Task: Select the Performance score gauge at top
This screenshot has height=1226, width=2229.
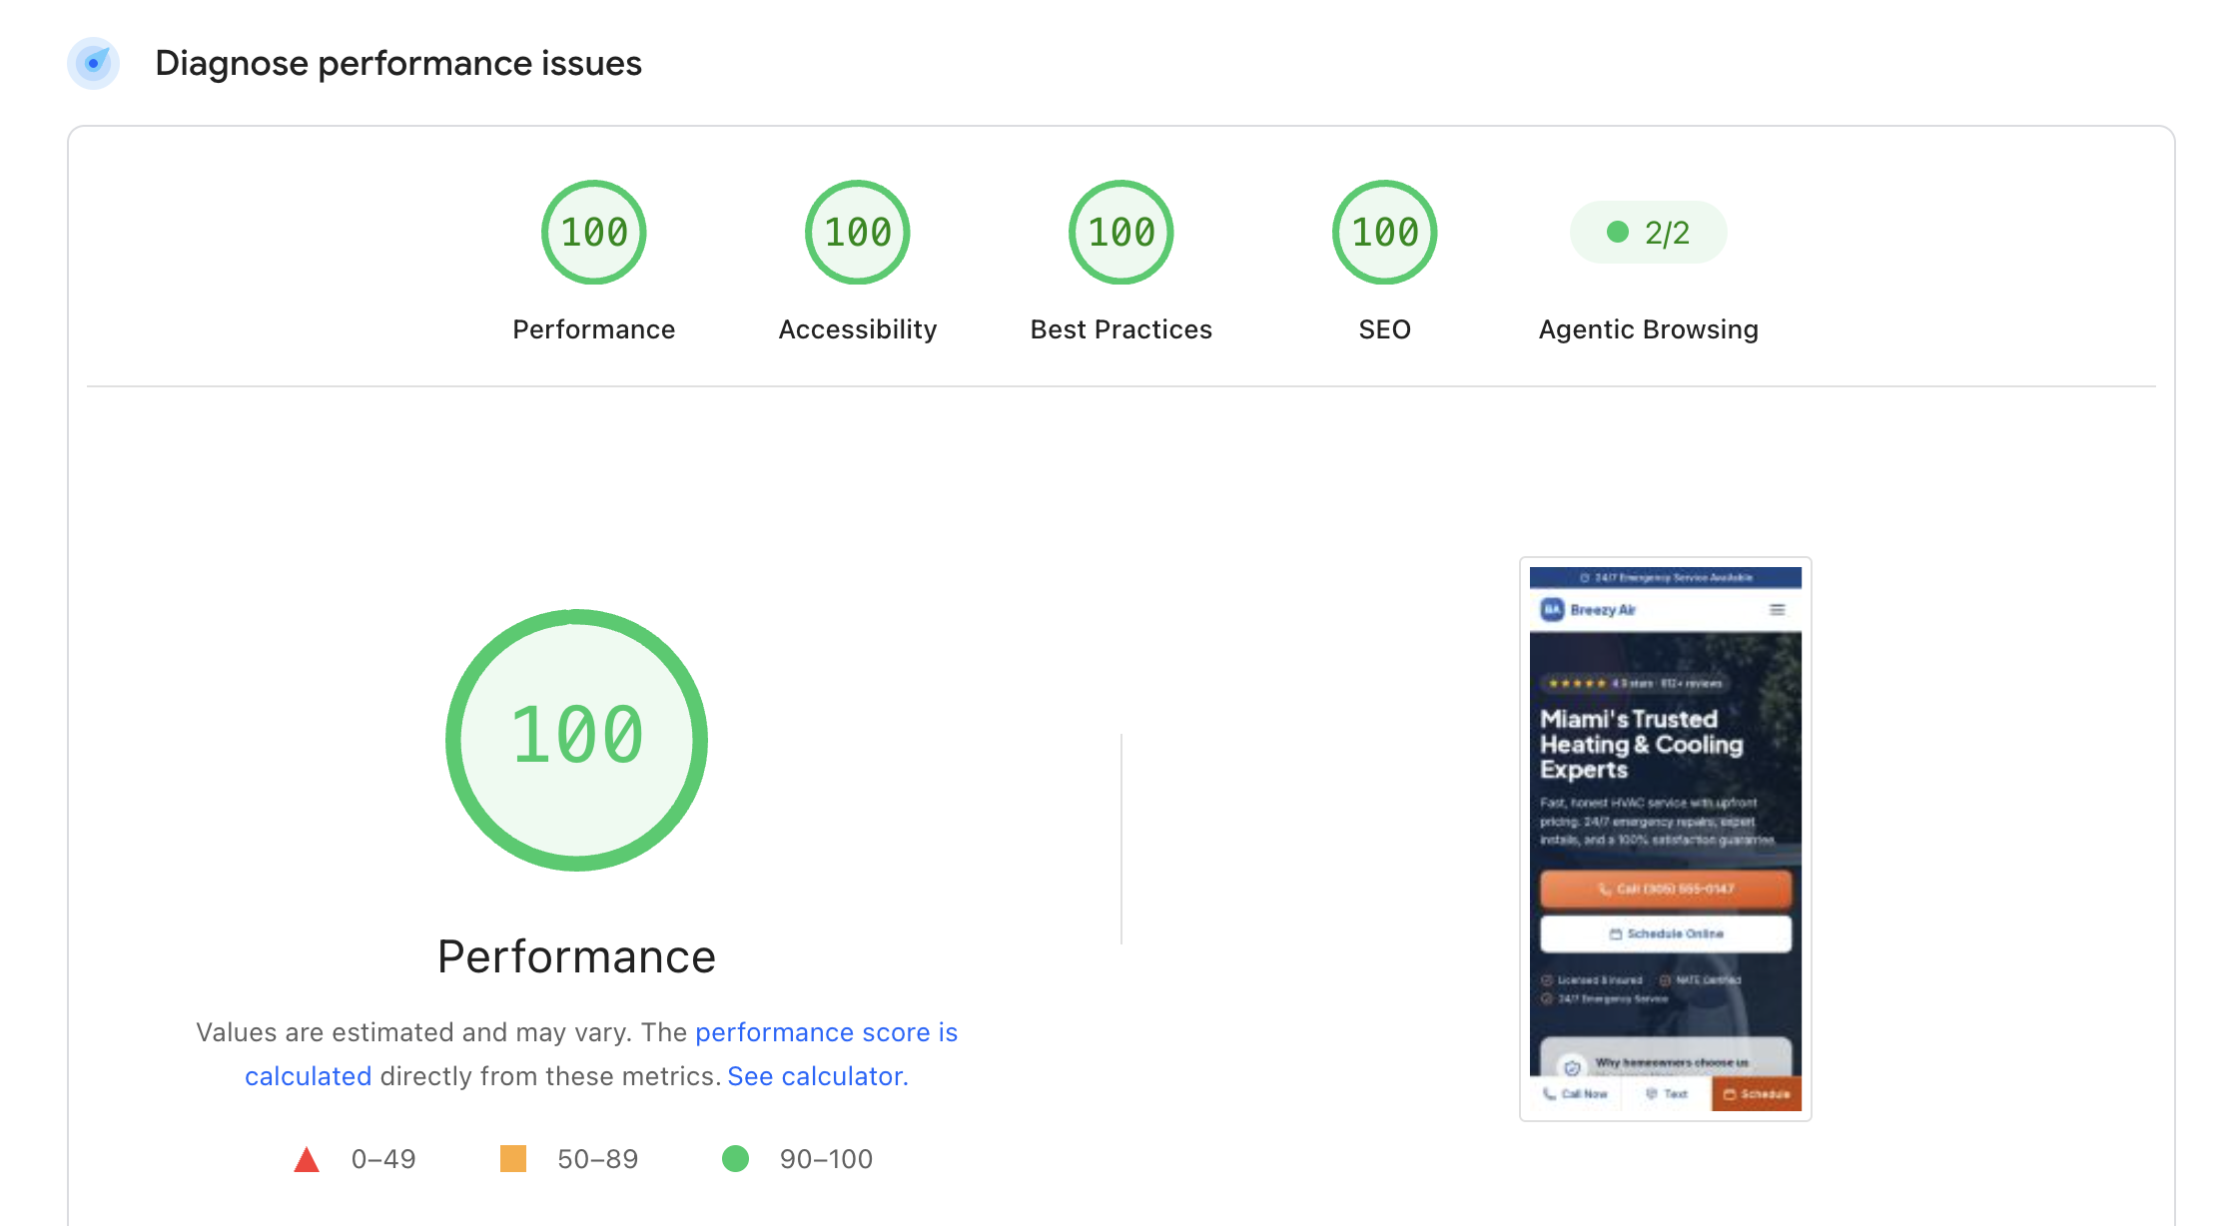Action: (594, 233)
